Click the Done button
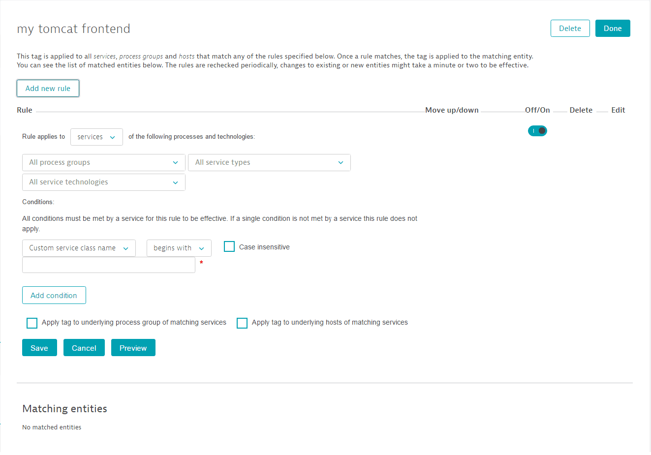The height and width of the screenshot is (455, 651). (613, 29)
